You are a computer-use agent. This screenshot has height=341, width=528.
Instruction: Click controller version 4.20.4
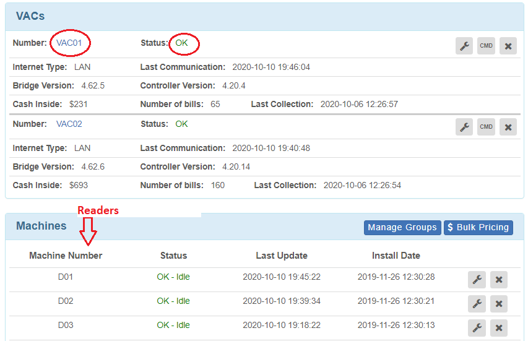click(x=234, y=85)
